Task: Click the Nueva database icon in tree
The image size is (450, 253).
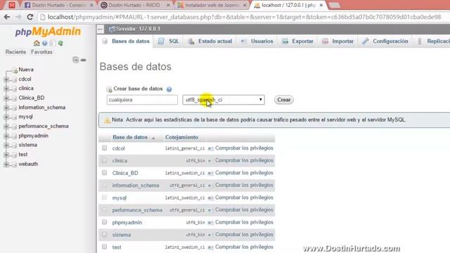Action: [x=15, y=70]
